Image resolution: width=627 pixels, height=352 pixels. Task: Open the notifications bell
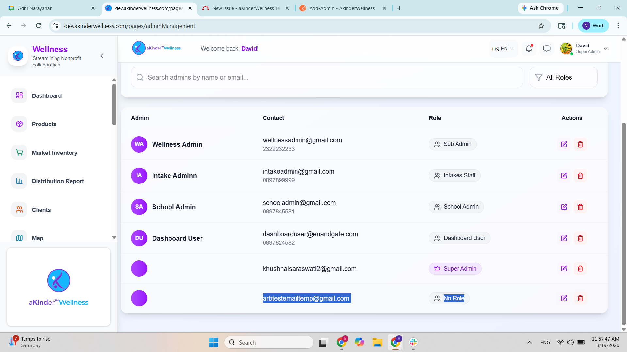(529, 49)
